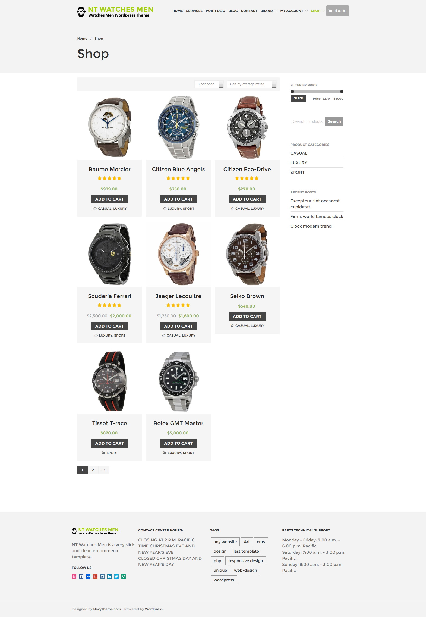The width and height of the screenshot is (426, 617).
Task: Expand the 'Sort by average rating' dropdown
Action: point(252,84)
